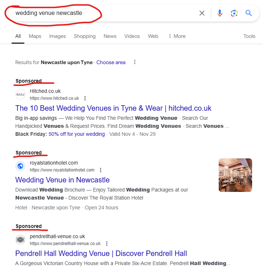Open three-dot menu for royalstationhotel.com ad
Screen dimensions: 263x276
[x=101, y=170]
